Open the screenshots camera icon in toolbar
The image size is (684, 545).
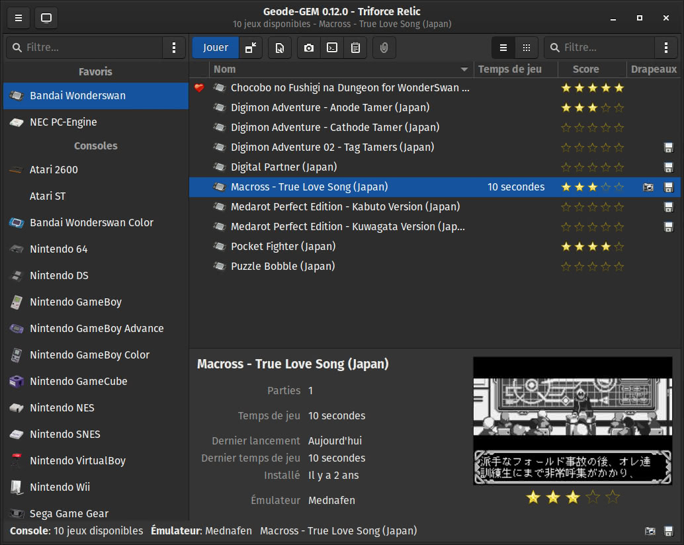tap(309, 48)
